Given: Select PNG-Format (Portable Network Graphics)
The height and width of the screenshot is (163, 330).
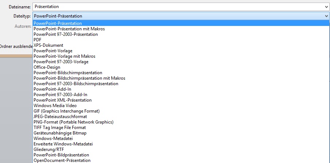Looking at the screenshot, I should (181, 122).
